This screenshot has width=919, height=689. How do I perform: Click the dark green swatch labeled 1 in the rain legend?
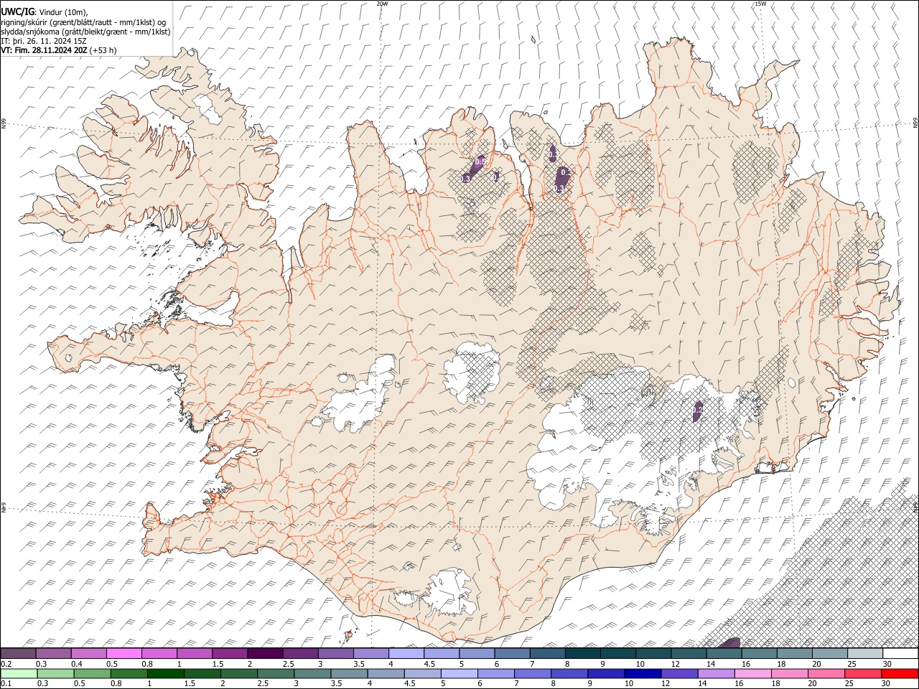(165, 674)
